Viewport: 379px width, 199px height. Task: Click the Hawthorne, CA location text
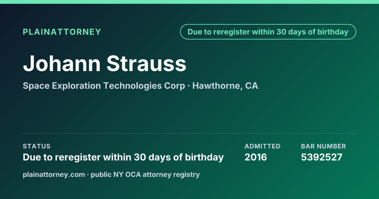coord(225,86)
